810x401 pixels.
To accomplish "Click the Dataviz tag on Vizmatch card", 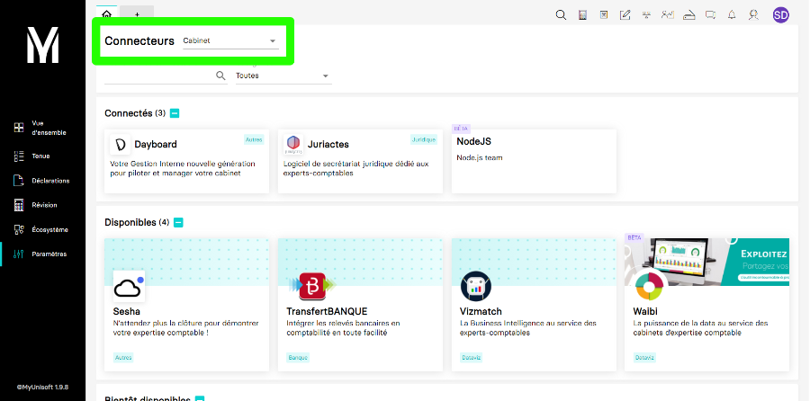I will [x=471, y=357].
